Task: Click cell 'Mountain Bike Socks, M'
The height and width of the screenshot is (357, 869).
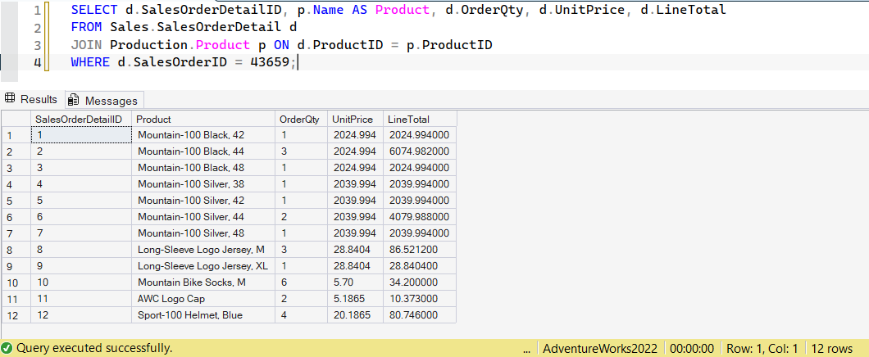Action: pos(203,282)
